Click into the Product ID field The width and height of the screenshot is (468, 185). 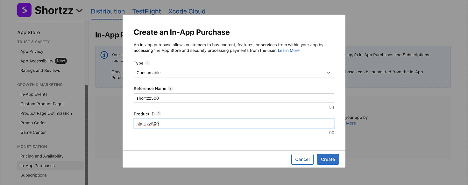[234, 123]
